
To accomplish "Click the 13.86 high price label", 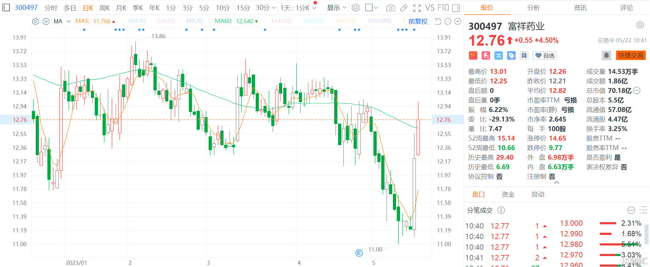I will 158,36.
